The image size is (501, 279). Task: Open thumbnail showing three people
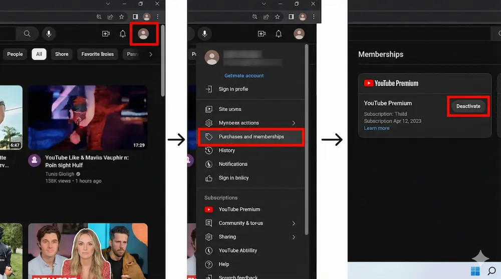(88, 251)
